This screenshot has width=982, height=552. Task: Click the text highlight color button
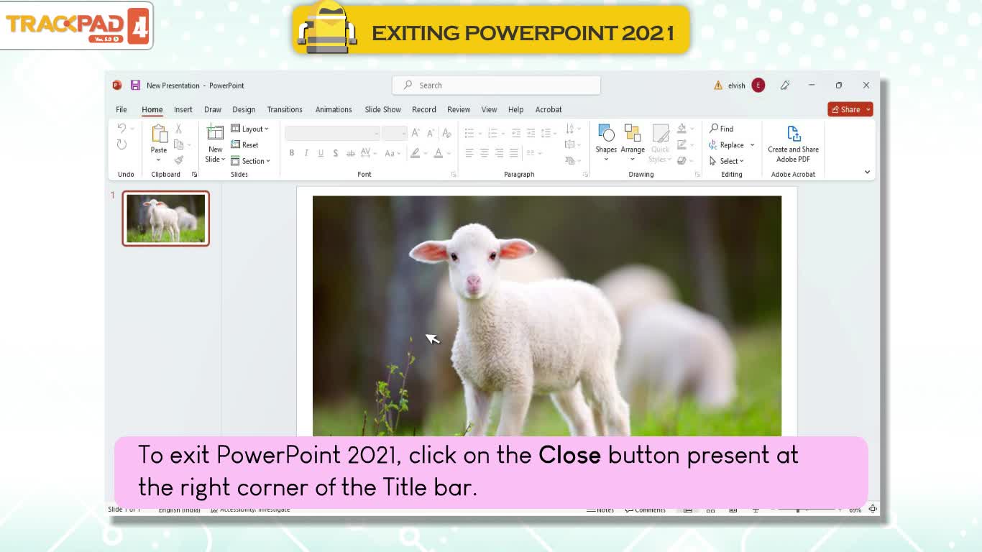pos(415,153)
